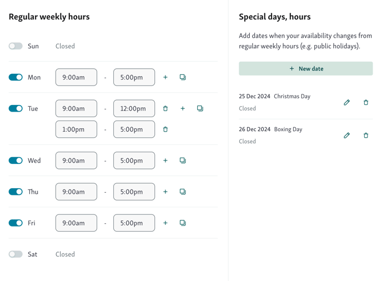Open Tuesday's 12:00pm end time picker
382x281 pixels.
tap(134, 108)
